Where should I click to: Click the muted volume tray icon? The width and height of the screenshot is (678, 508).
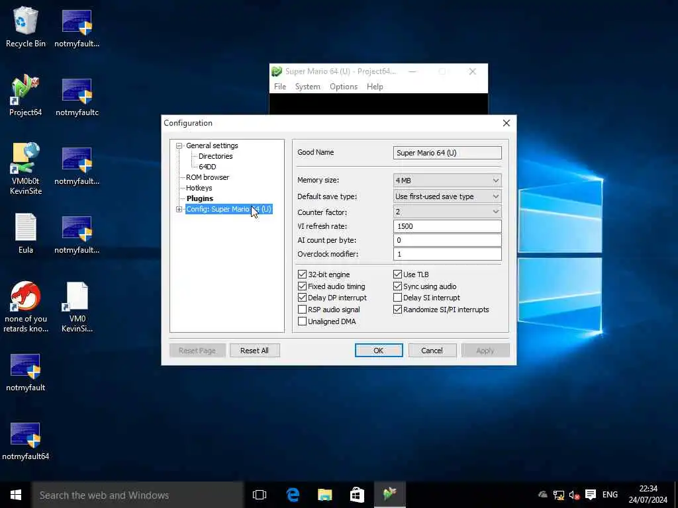click(x=574, y=495)
